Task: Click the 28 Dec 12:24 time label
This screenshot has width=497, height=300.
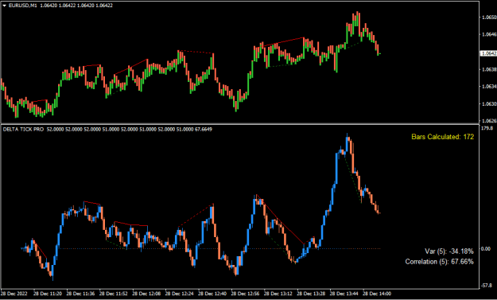Action: click(180, 294)
